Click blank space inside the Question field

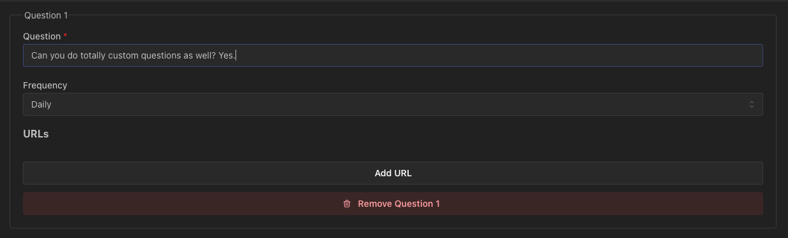click(x=496, y=55)
